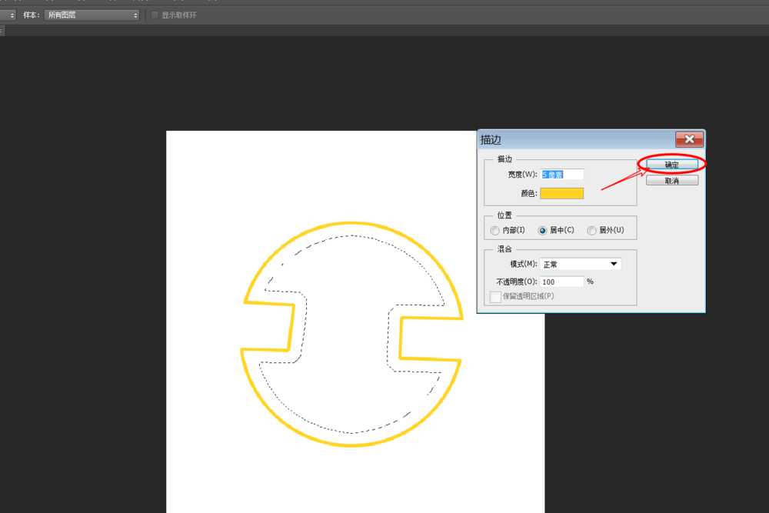Open the 样本 所有图层 dropdown

click(92, 15)
